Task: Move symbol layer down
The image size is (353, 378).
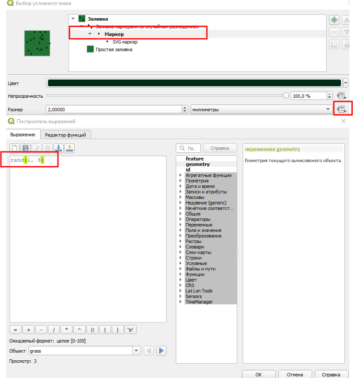Action: 346,32
